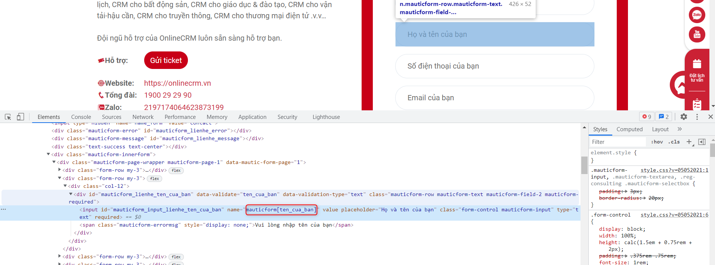This screenshot has height=265, width=715.
Task: Click the new style rule plus icon
Action: 689,142
